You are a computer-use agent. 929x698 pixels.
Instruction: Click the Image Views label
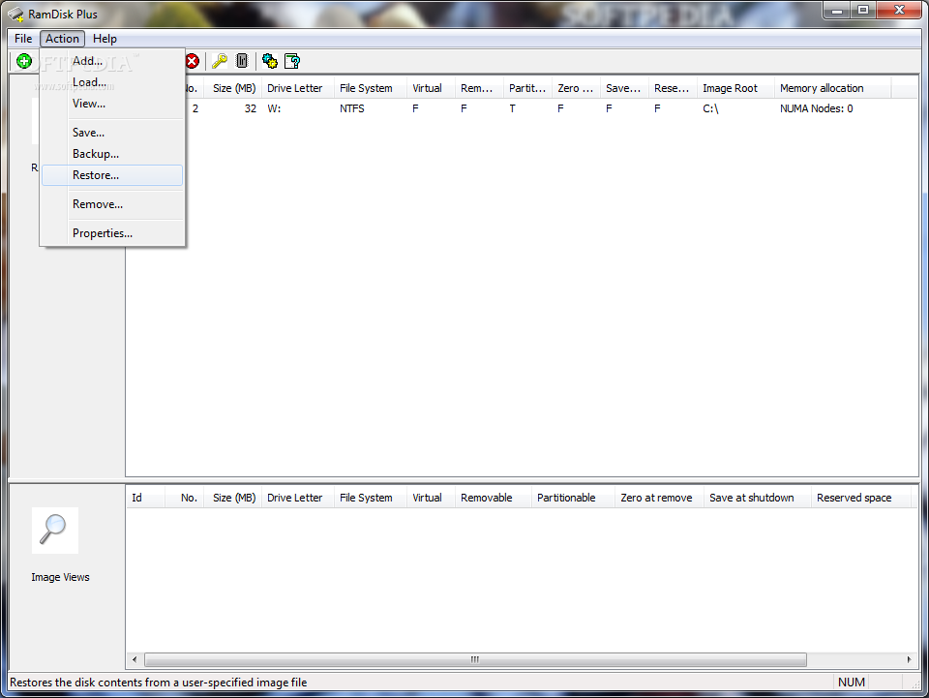click(x=60, y=577)
